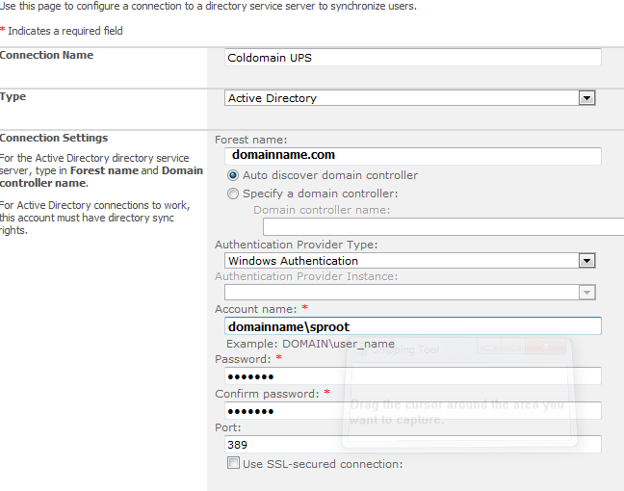Viewport: 624px width, 491px height.
Task: Select Specify a domain controller option
Action: (x=233, y=194)
